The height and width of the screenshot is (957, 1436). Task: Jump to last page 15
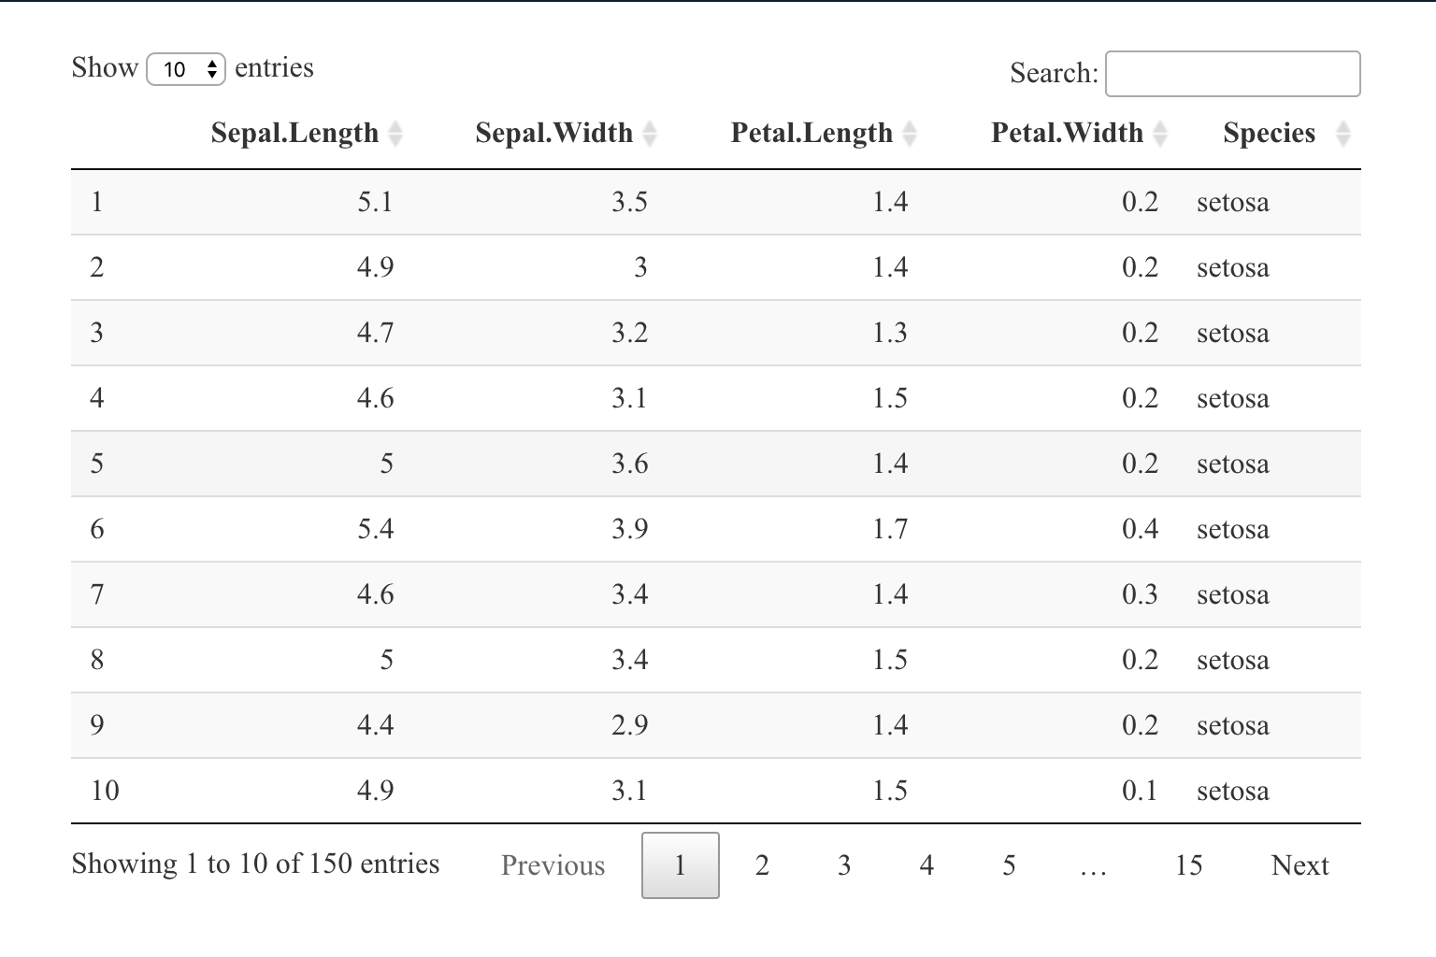(1188, 865)
